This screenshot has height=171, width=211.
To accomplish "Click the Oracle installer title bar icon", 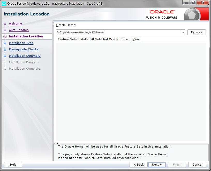I will click(x=4, y=4).
